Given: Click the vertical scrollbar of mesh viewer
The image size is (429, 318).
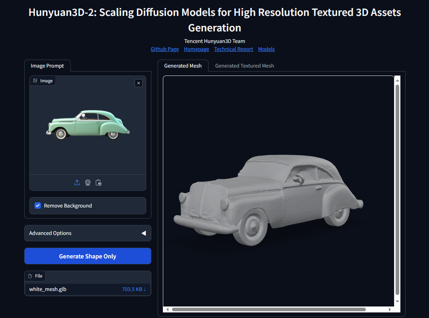Looking at the screenshot, I should pos(397,189).
